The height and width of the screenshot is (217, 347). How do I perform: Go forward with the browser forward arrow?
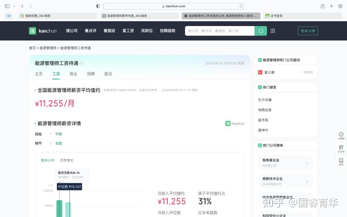tap(30, 6)
